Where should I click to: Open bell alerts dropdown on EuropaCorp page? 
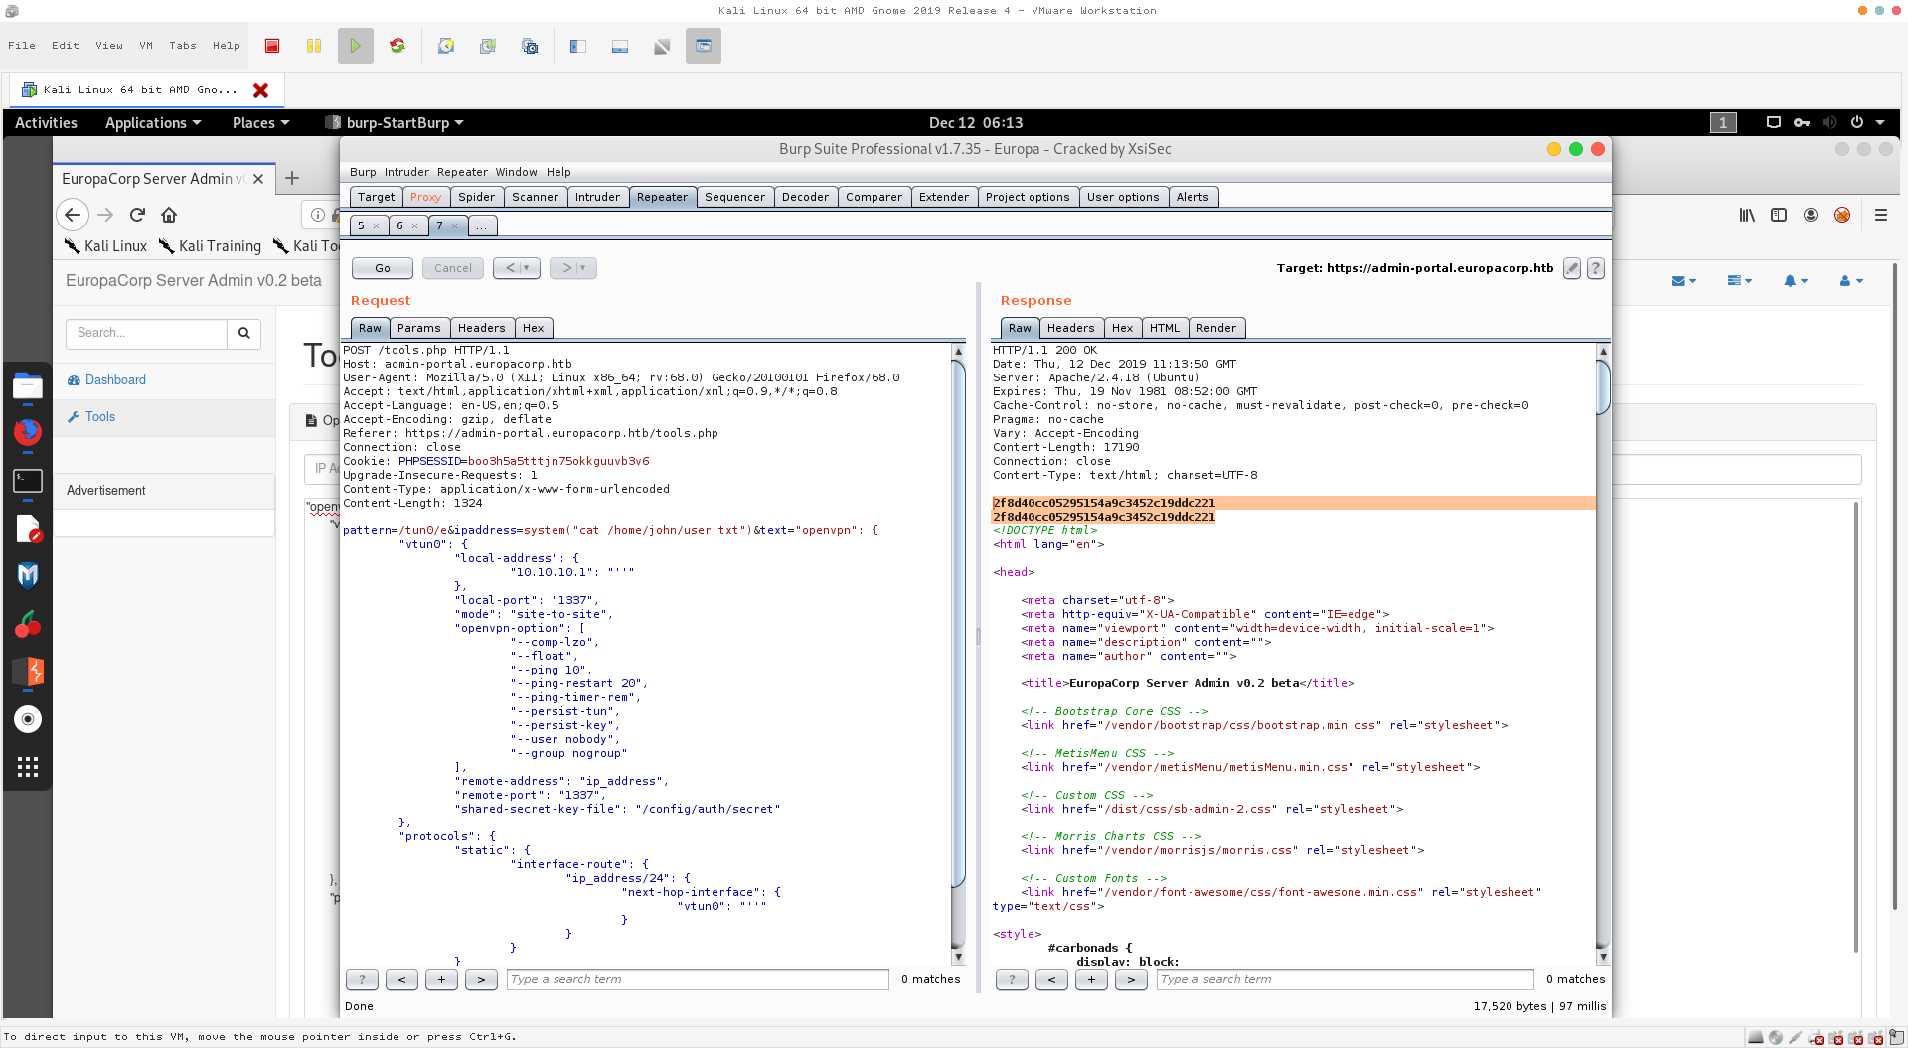tap(1795, 281)
